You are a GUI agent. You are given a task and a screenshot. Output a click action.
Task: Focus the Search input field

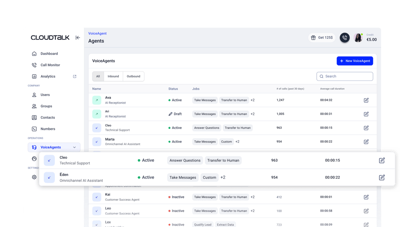pos(345,76)
